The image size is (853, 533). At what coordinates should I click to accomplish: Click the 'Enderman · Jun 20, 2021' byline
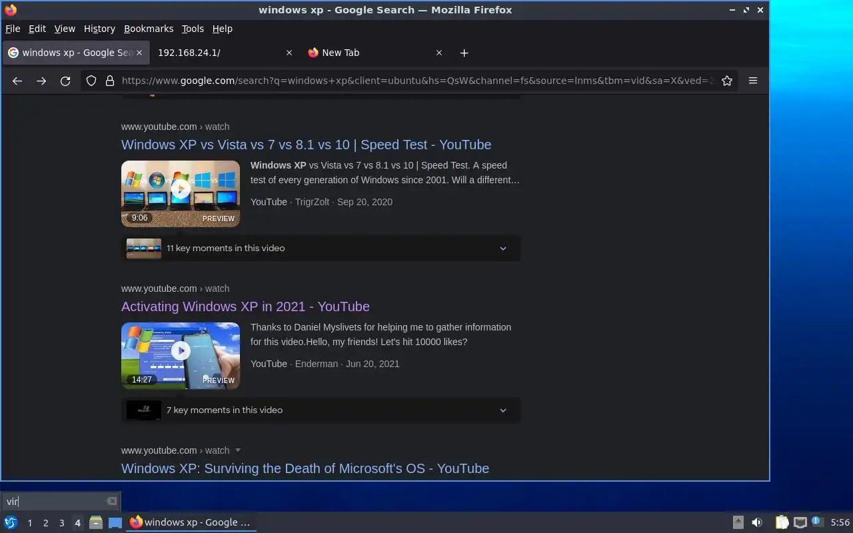point(347,364)
